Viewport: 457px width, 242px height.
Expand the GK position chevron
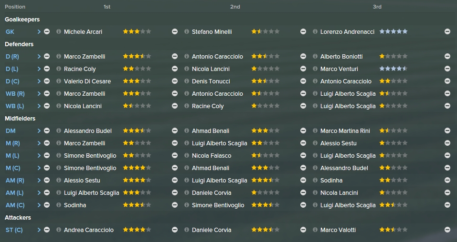(x=39, y=31)
